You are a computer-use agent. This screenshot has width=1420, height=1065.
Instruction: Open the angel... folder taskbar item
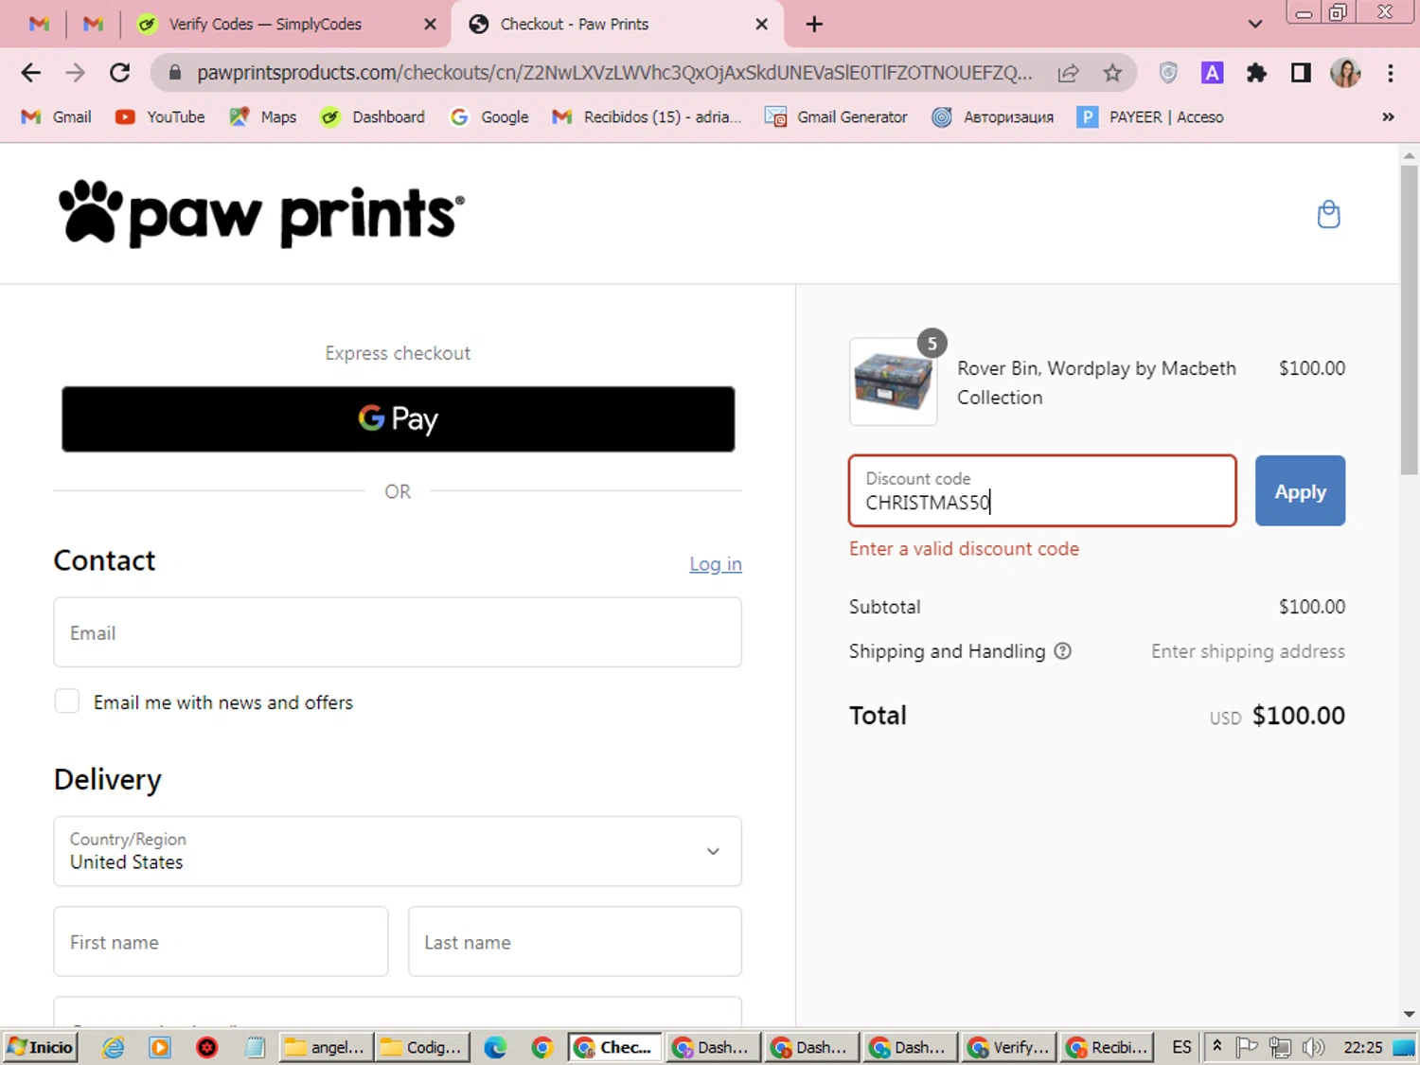[327, 1047]
